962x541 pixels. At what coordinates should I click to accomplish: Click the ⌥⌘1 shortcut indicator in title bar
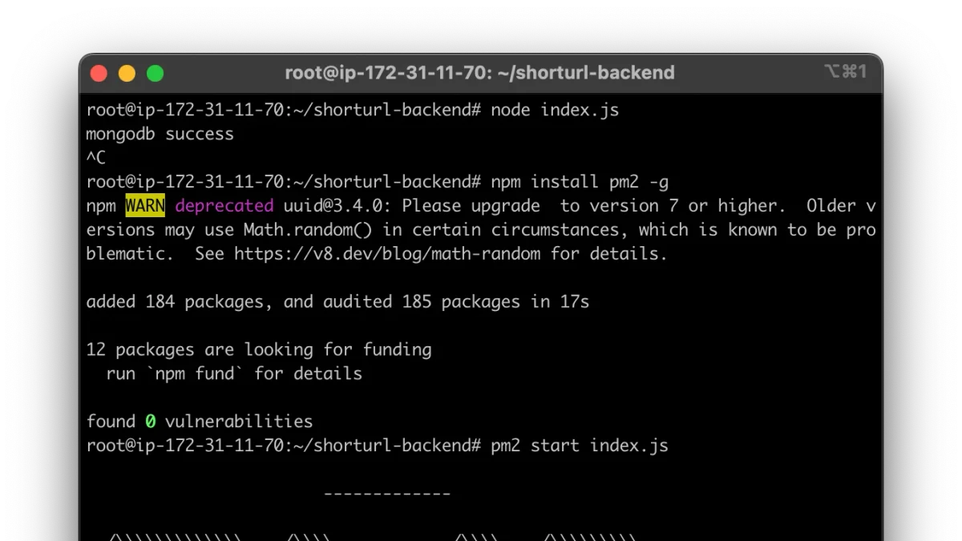pos(845,72)
